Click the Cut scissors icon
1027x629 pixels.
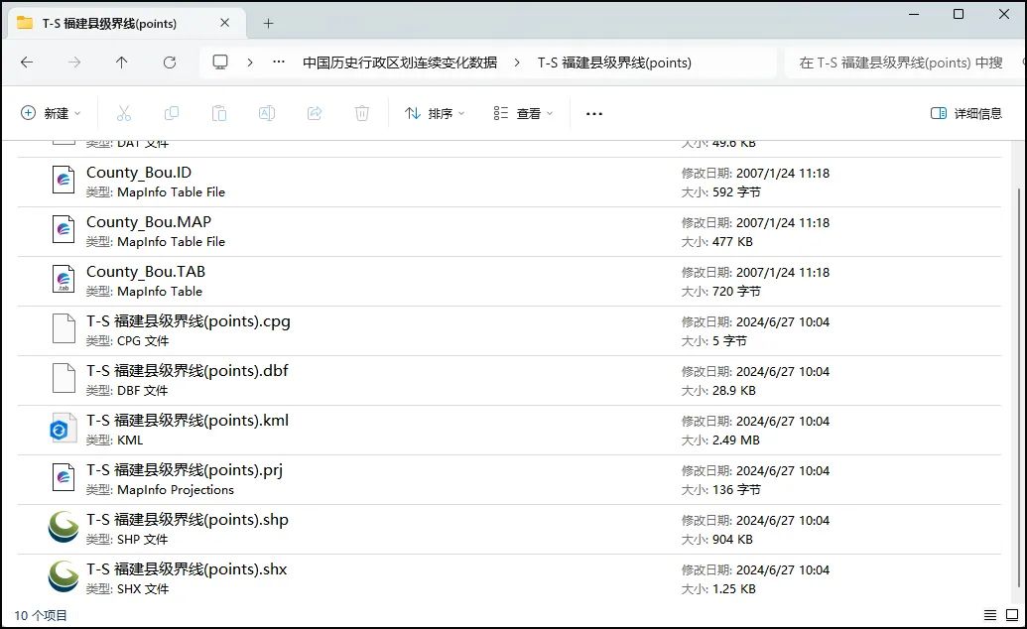124,113
